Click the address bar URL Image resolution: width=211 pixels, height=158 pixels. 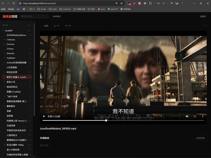click(x=39, y=3)
